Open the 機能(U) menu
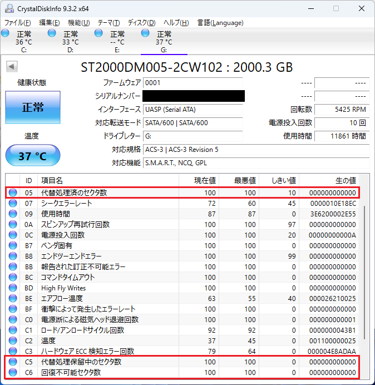 (x=79, y=23)
